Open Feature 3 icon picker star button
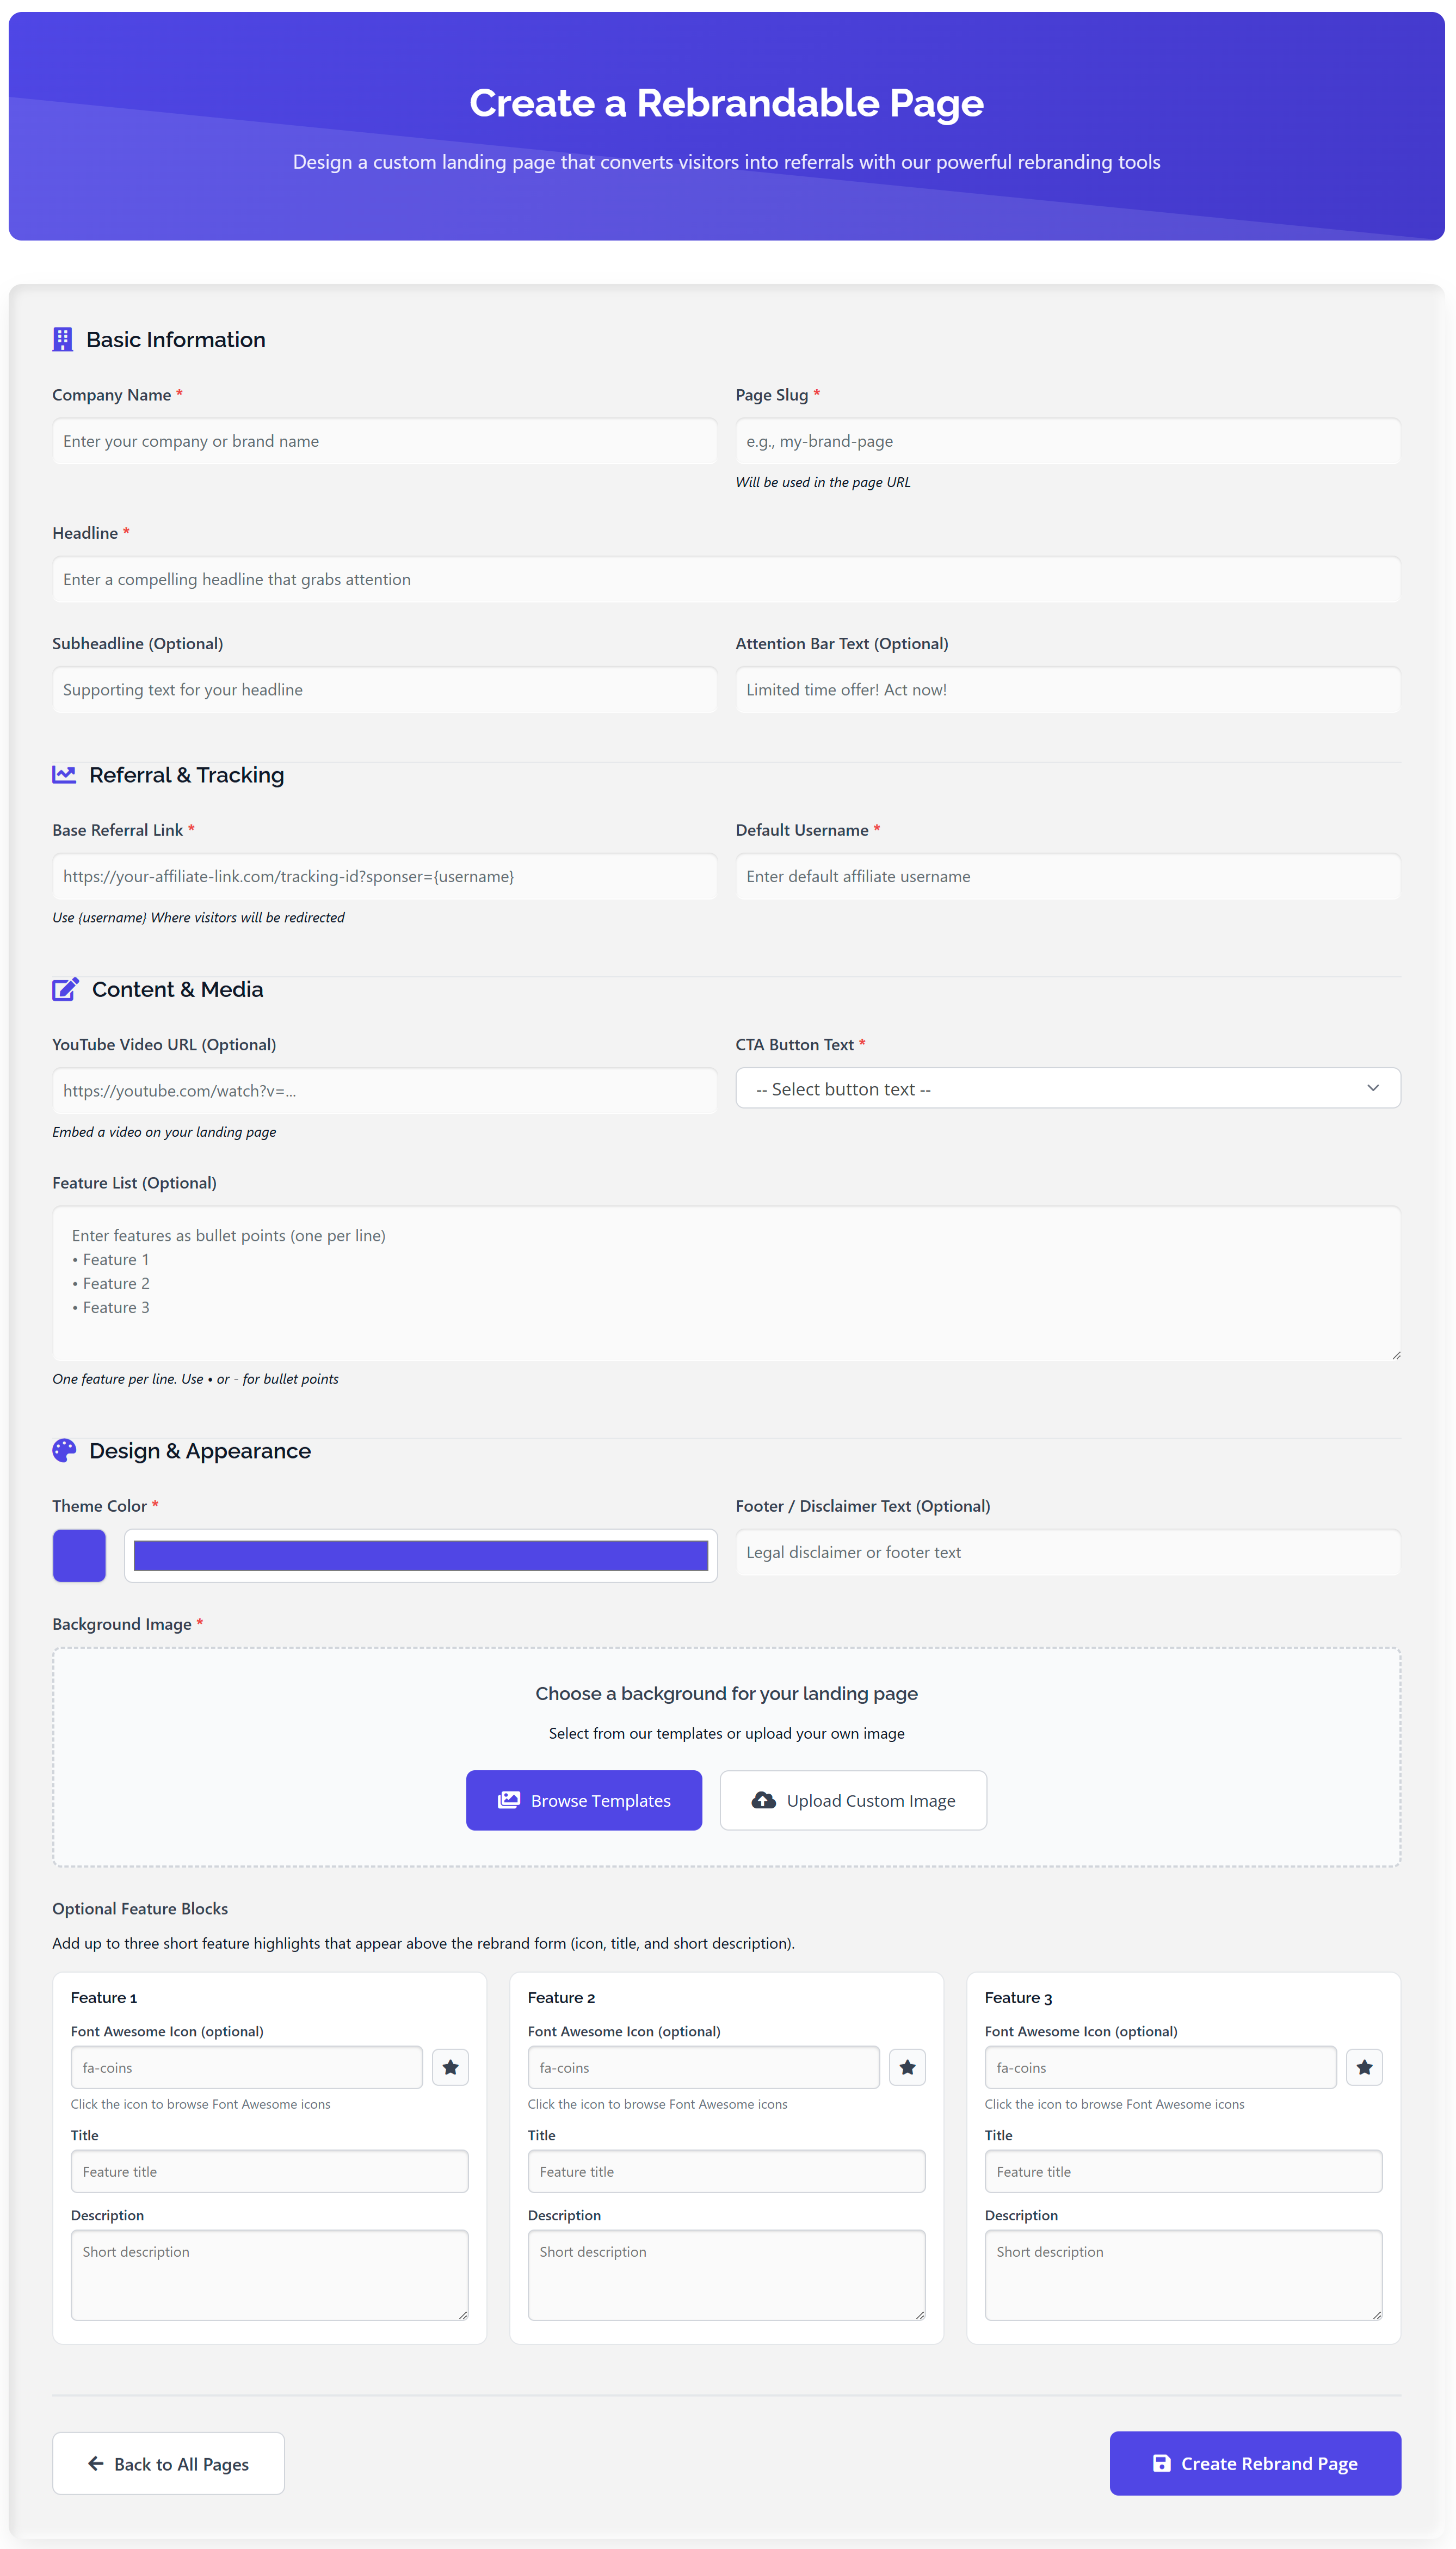This screenshot has width=1456, height=2549. [1364, 2067]
